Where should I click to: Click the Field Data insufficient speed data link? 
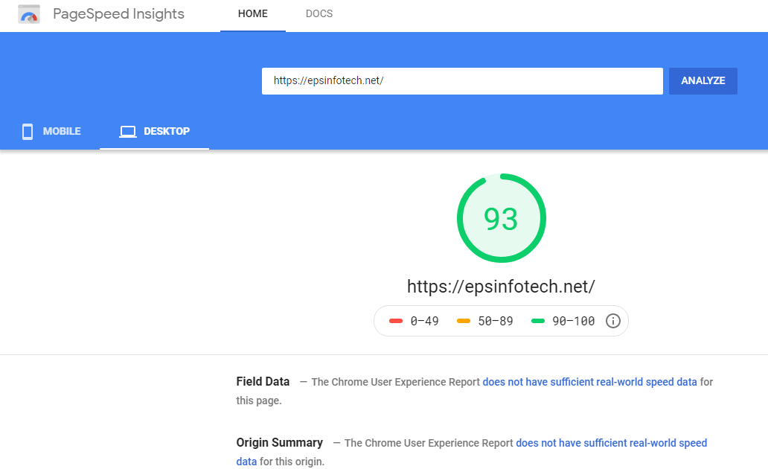tap(589, 382)
